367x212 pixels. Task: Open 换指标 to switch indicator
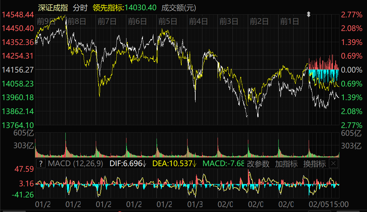click(314, 164)
